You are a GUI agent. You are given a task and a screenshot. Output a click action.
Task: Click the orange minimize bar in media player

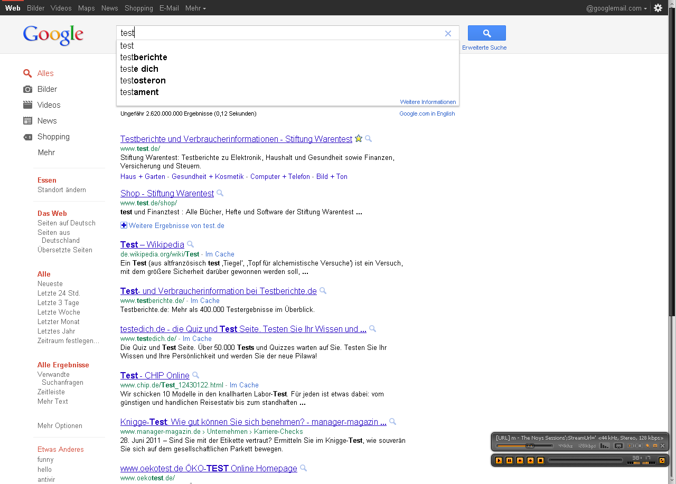click(655, 446)
